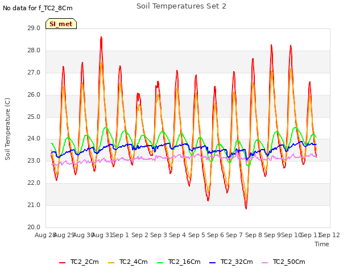Click the SI_met label box
Screen dimensions: 364x273
61,24
